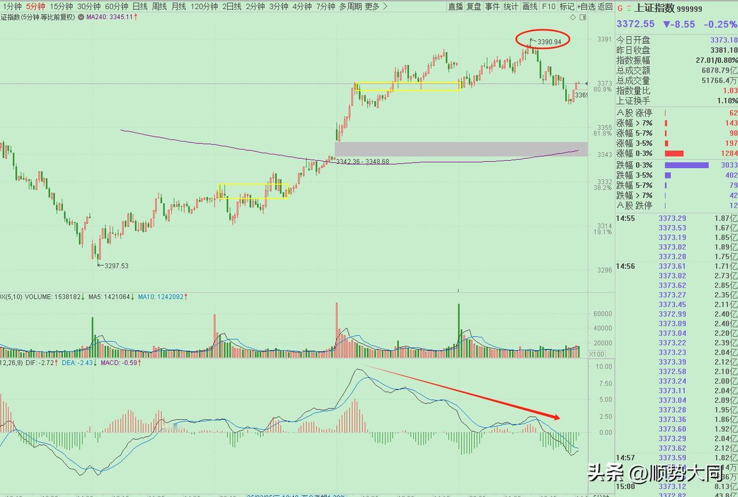Click the A股 涨停 count row

tap(677, 113)
